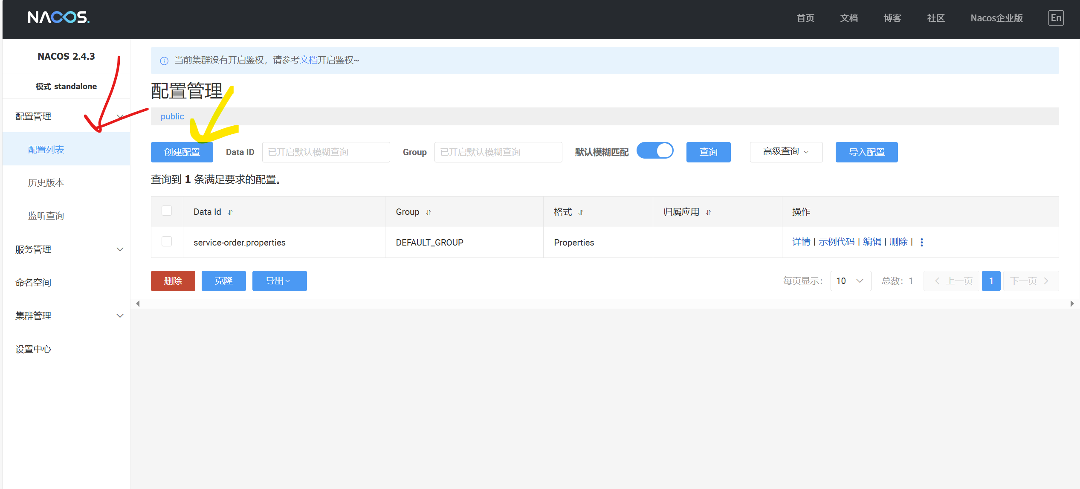Expand the 服务管理 sidebar section
This screenshot has height=489, width=1080.
tap(66, 249)
